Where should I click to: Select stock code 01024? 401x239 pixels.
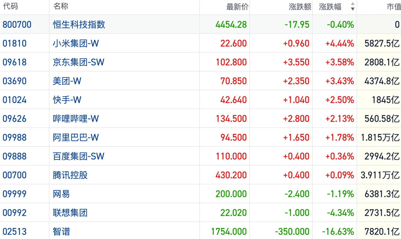pyautogui.click(x=15, y=100)
